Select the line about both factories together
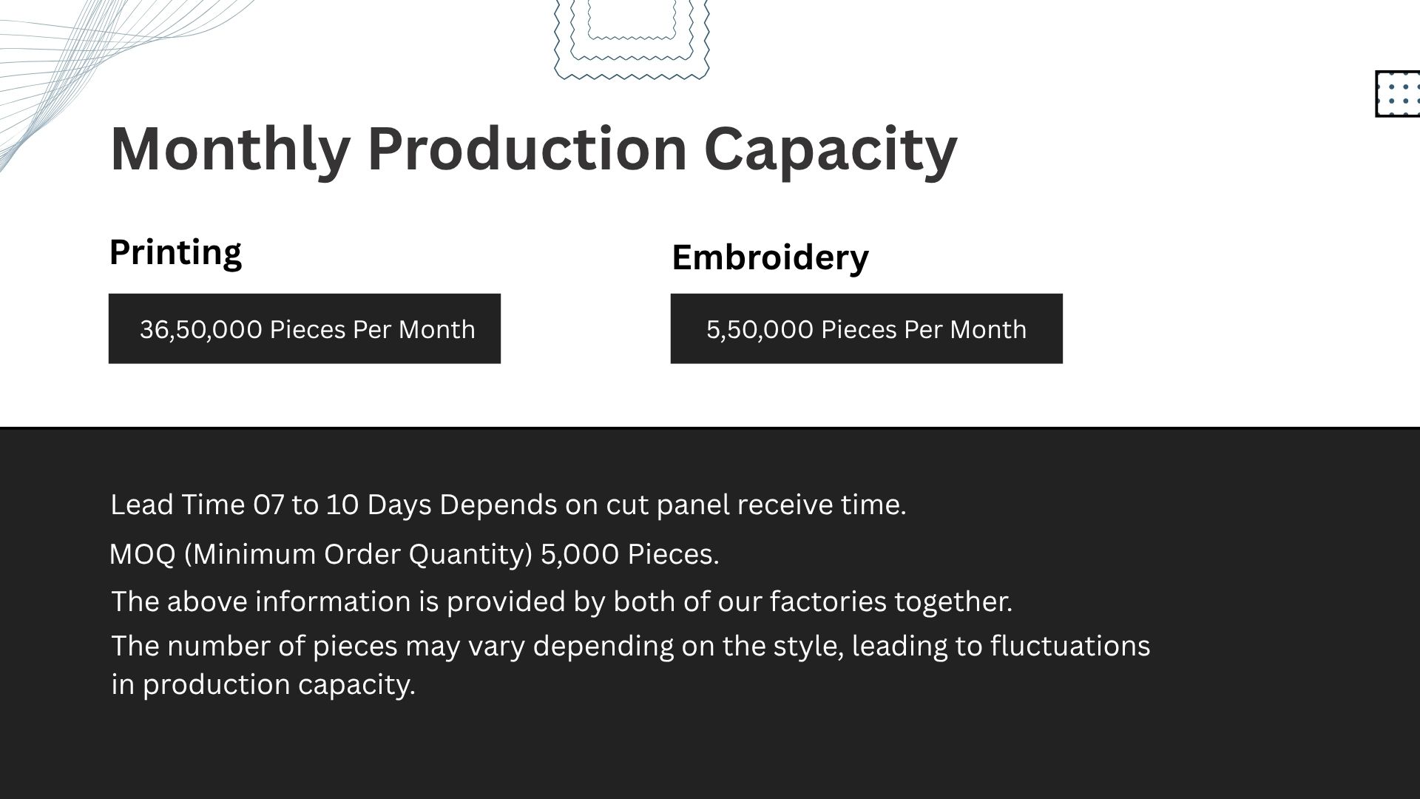 click(x=561, y=601)
